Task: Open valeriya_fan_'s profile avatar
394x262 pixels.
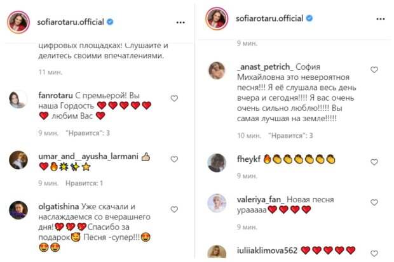Action: [217, 202]
